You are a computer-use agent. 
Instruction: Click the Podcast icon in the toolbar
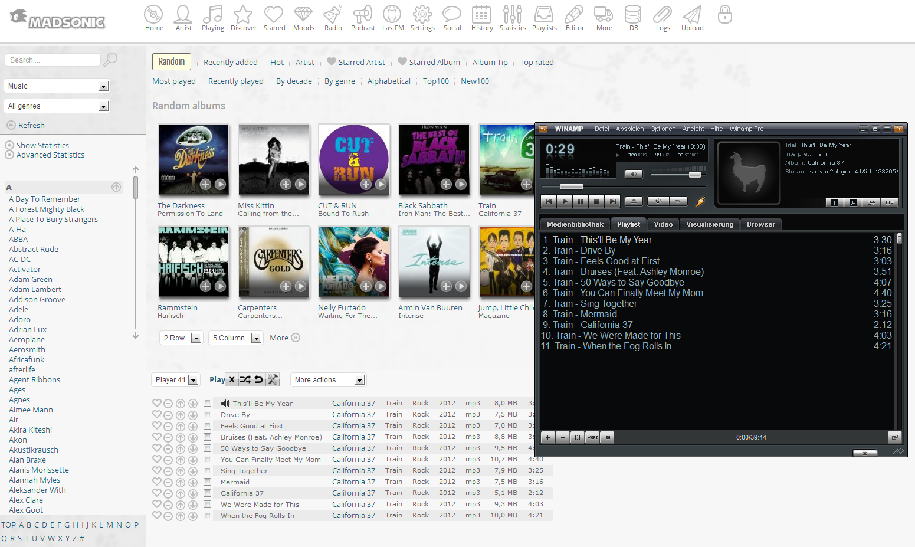tap(363, 18)
